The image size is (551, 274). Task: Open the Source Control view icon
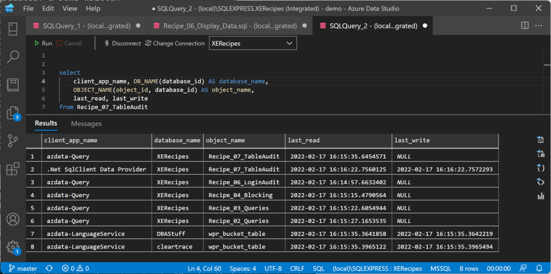[x=13, y=141]
